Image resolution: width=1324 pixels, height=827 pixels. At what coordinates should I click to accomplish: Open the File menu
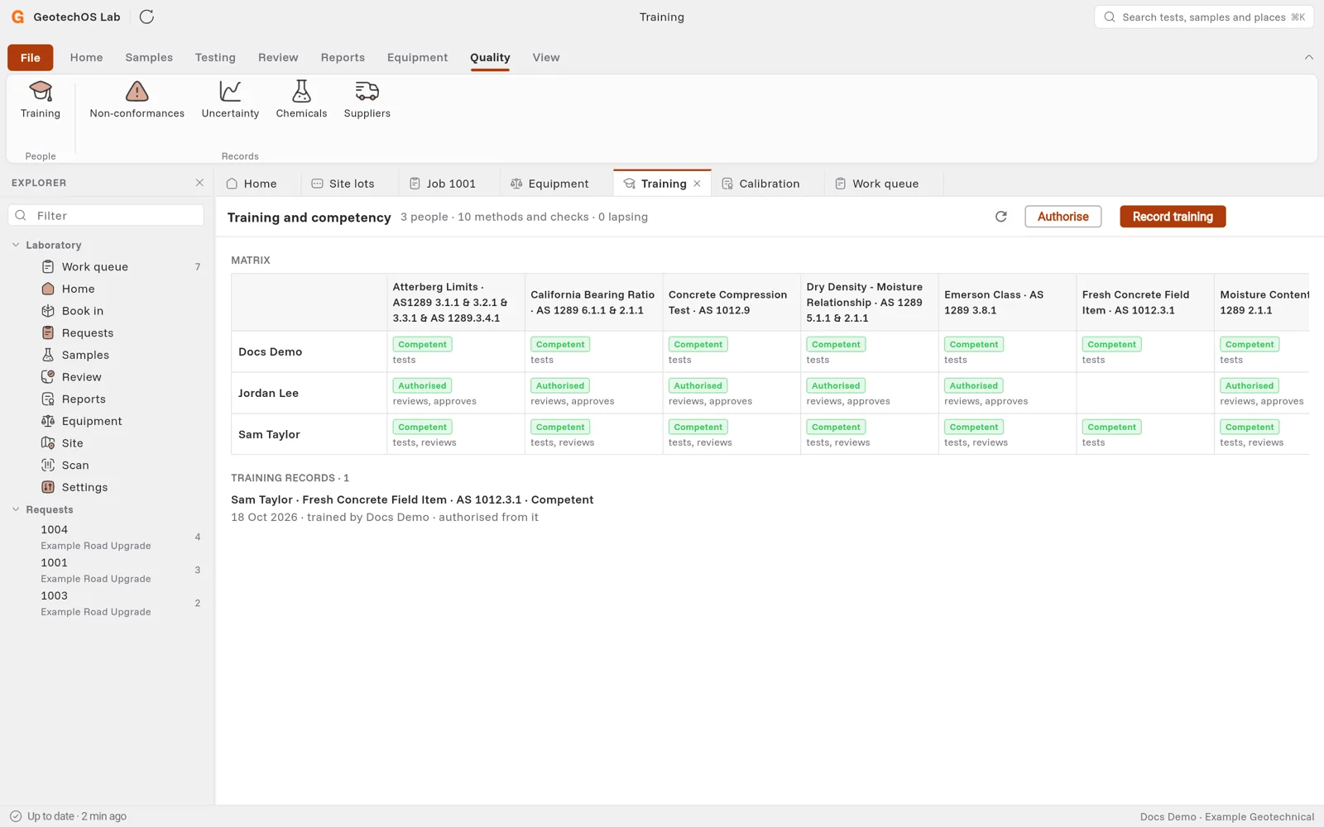click(31, 57)
